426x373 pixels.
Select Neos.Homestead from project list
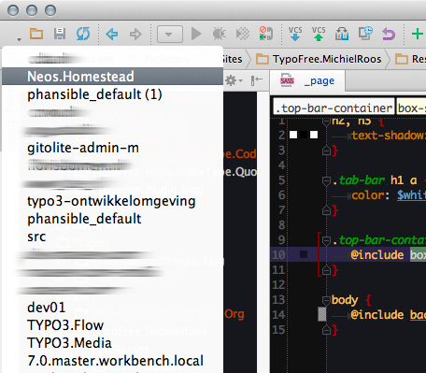(x=112, y=77)
